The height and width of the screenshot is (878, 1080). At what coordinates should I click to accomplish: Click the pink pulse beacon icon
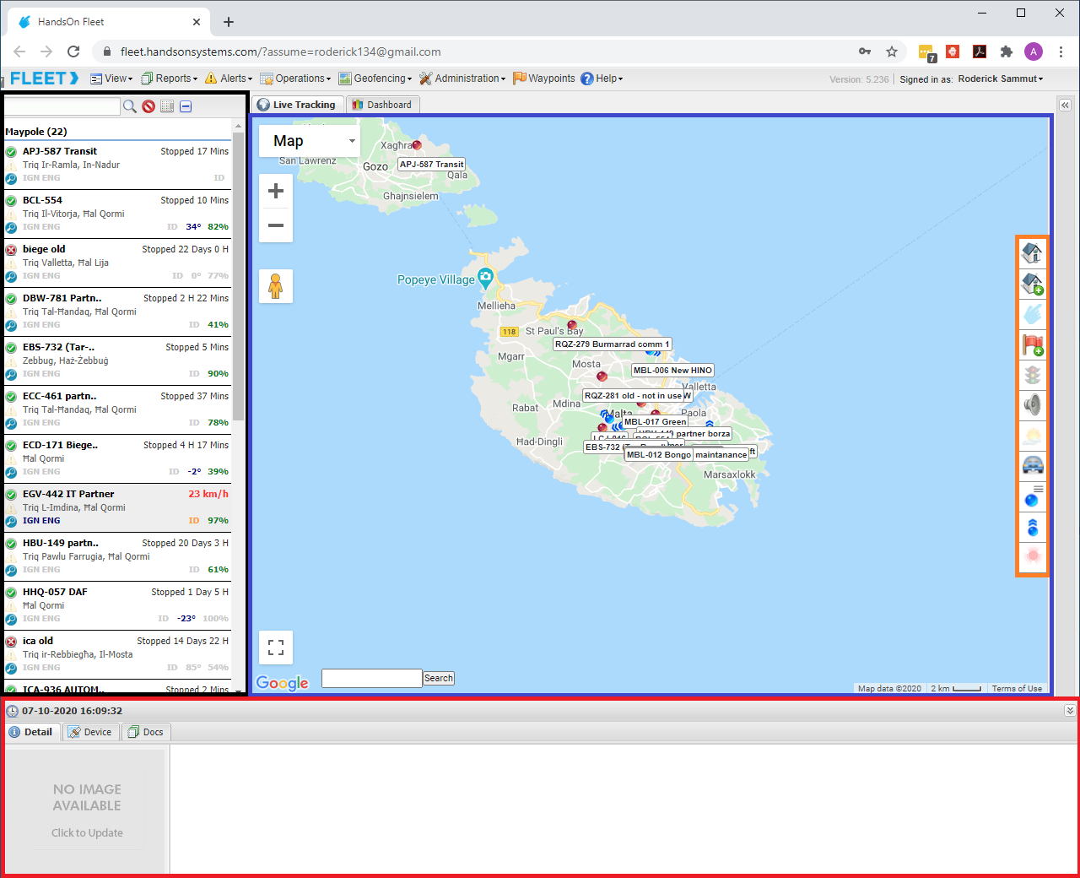pyautogui.click(x=1032, y=556)
